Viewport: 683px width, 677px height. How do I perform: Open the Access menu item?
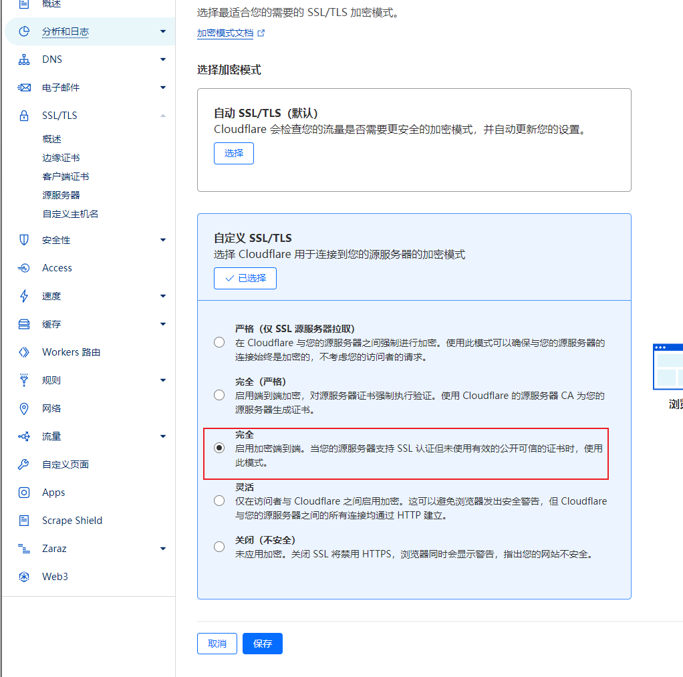point(57,268)
